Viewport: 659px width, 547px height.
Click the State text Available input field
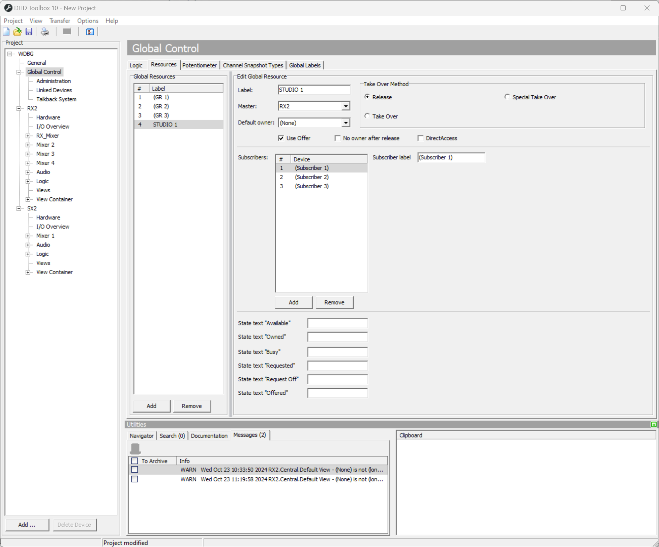337,323
